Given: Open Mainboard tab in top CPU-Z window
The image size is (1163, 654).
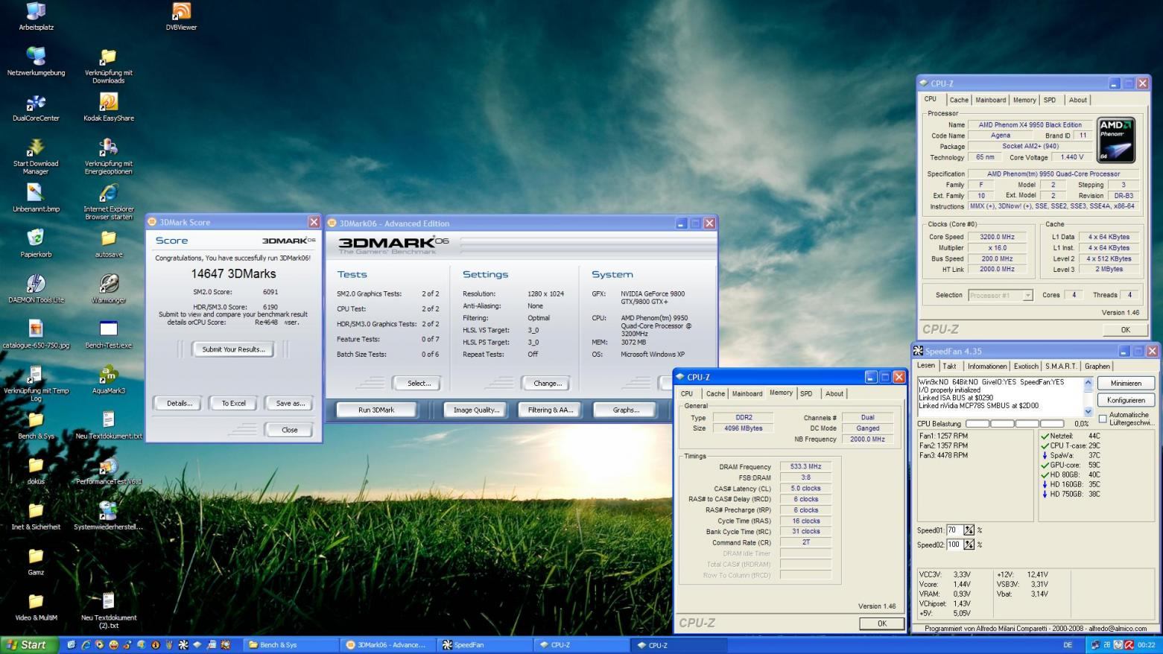Looking at the screenshot, I should pos(990,100).
